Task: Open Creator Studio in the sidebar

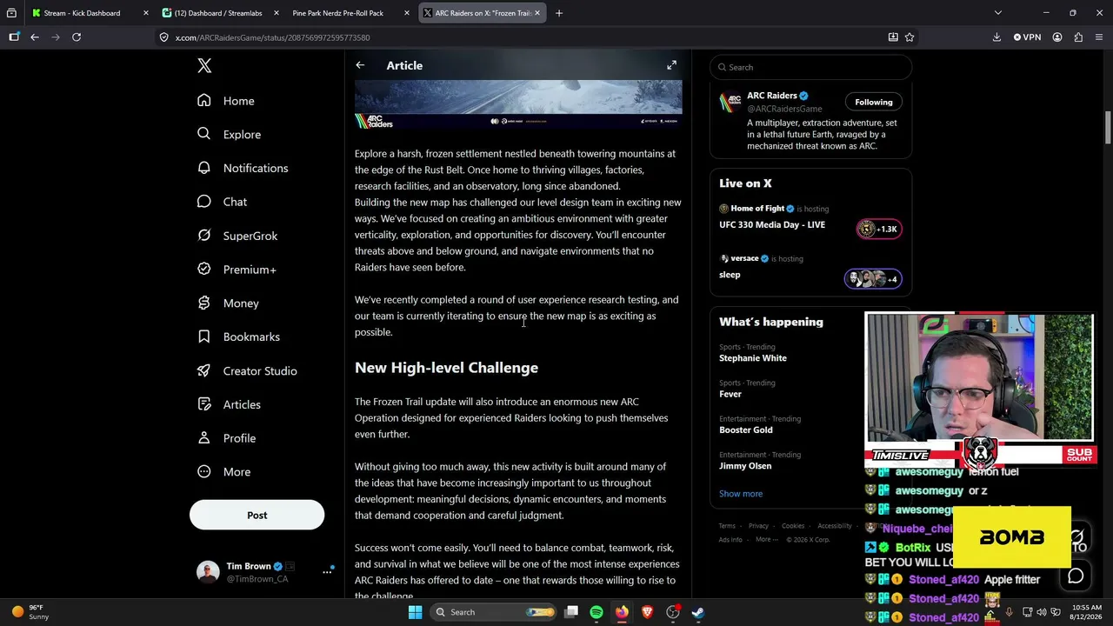Action: [x=247, y=370]
